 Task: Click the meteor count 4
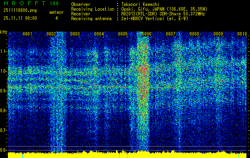coord(56,18)
